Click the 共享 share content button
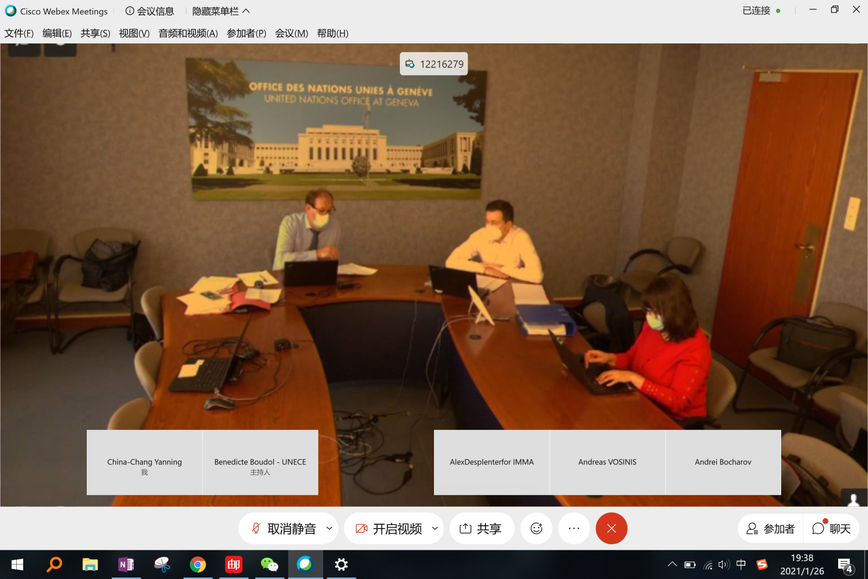 point(481,529)
